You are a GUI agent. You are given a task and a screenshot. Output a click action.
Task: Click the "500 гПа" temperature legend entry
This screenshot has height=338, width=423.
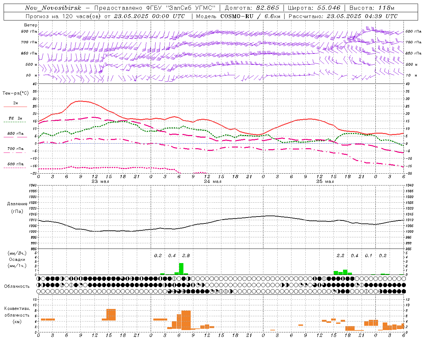(15, 164)
